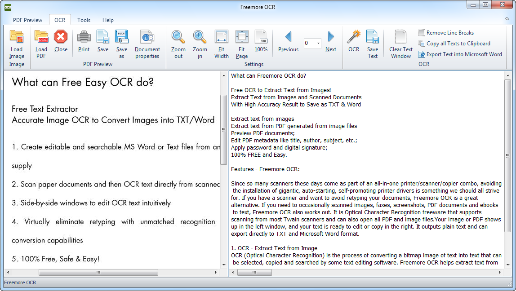This screenshot has height=291, width=516.
Task: Copy all Texts to Clipboard
Action: [x=454, y=44]
